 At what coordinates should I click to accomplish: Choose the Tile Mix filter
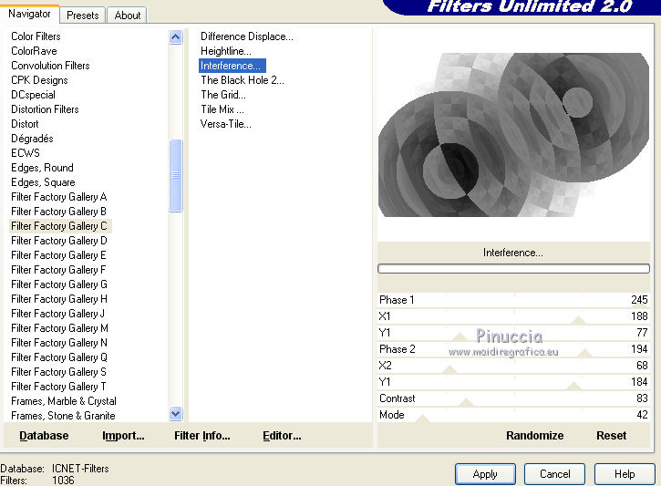tap(222, 109)
